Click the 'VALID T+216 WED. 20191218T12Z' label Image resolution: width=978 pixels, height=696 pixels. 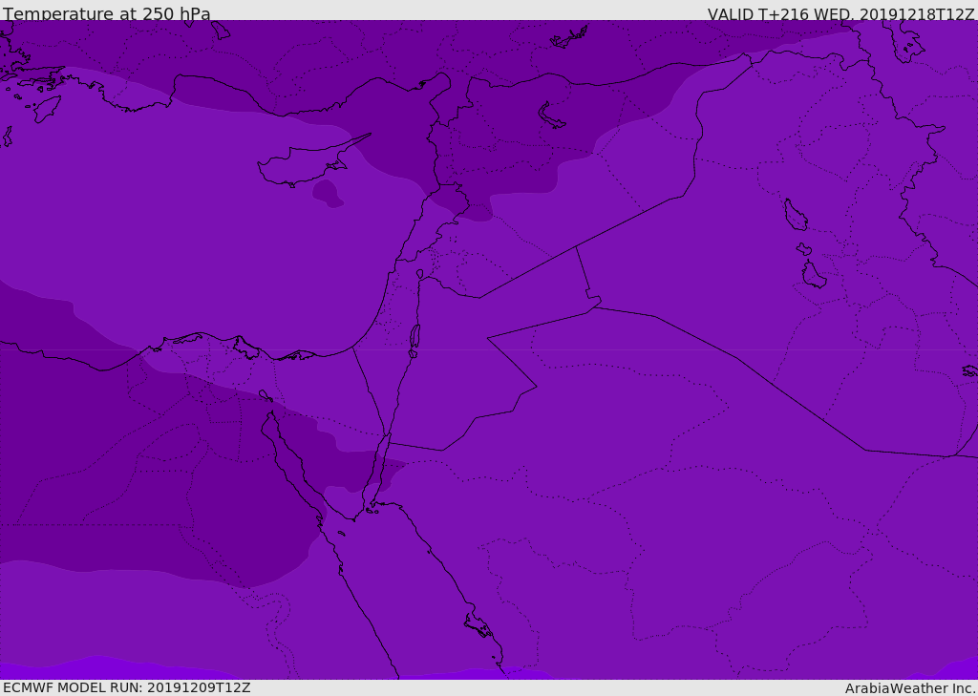click(x=840, y=14)
